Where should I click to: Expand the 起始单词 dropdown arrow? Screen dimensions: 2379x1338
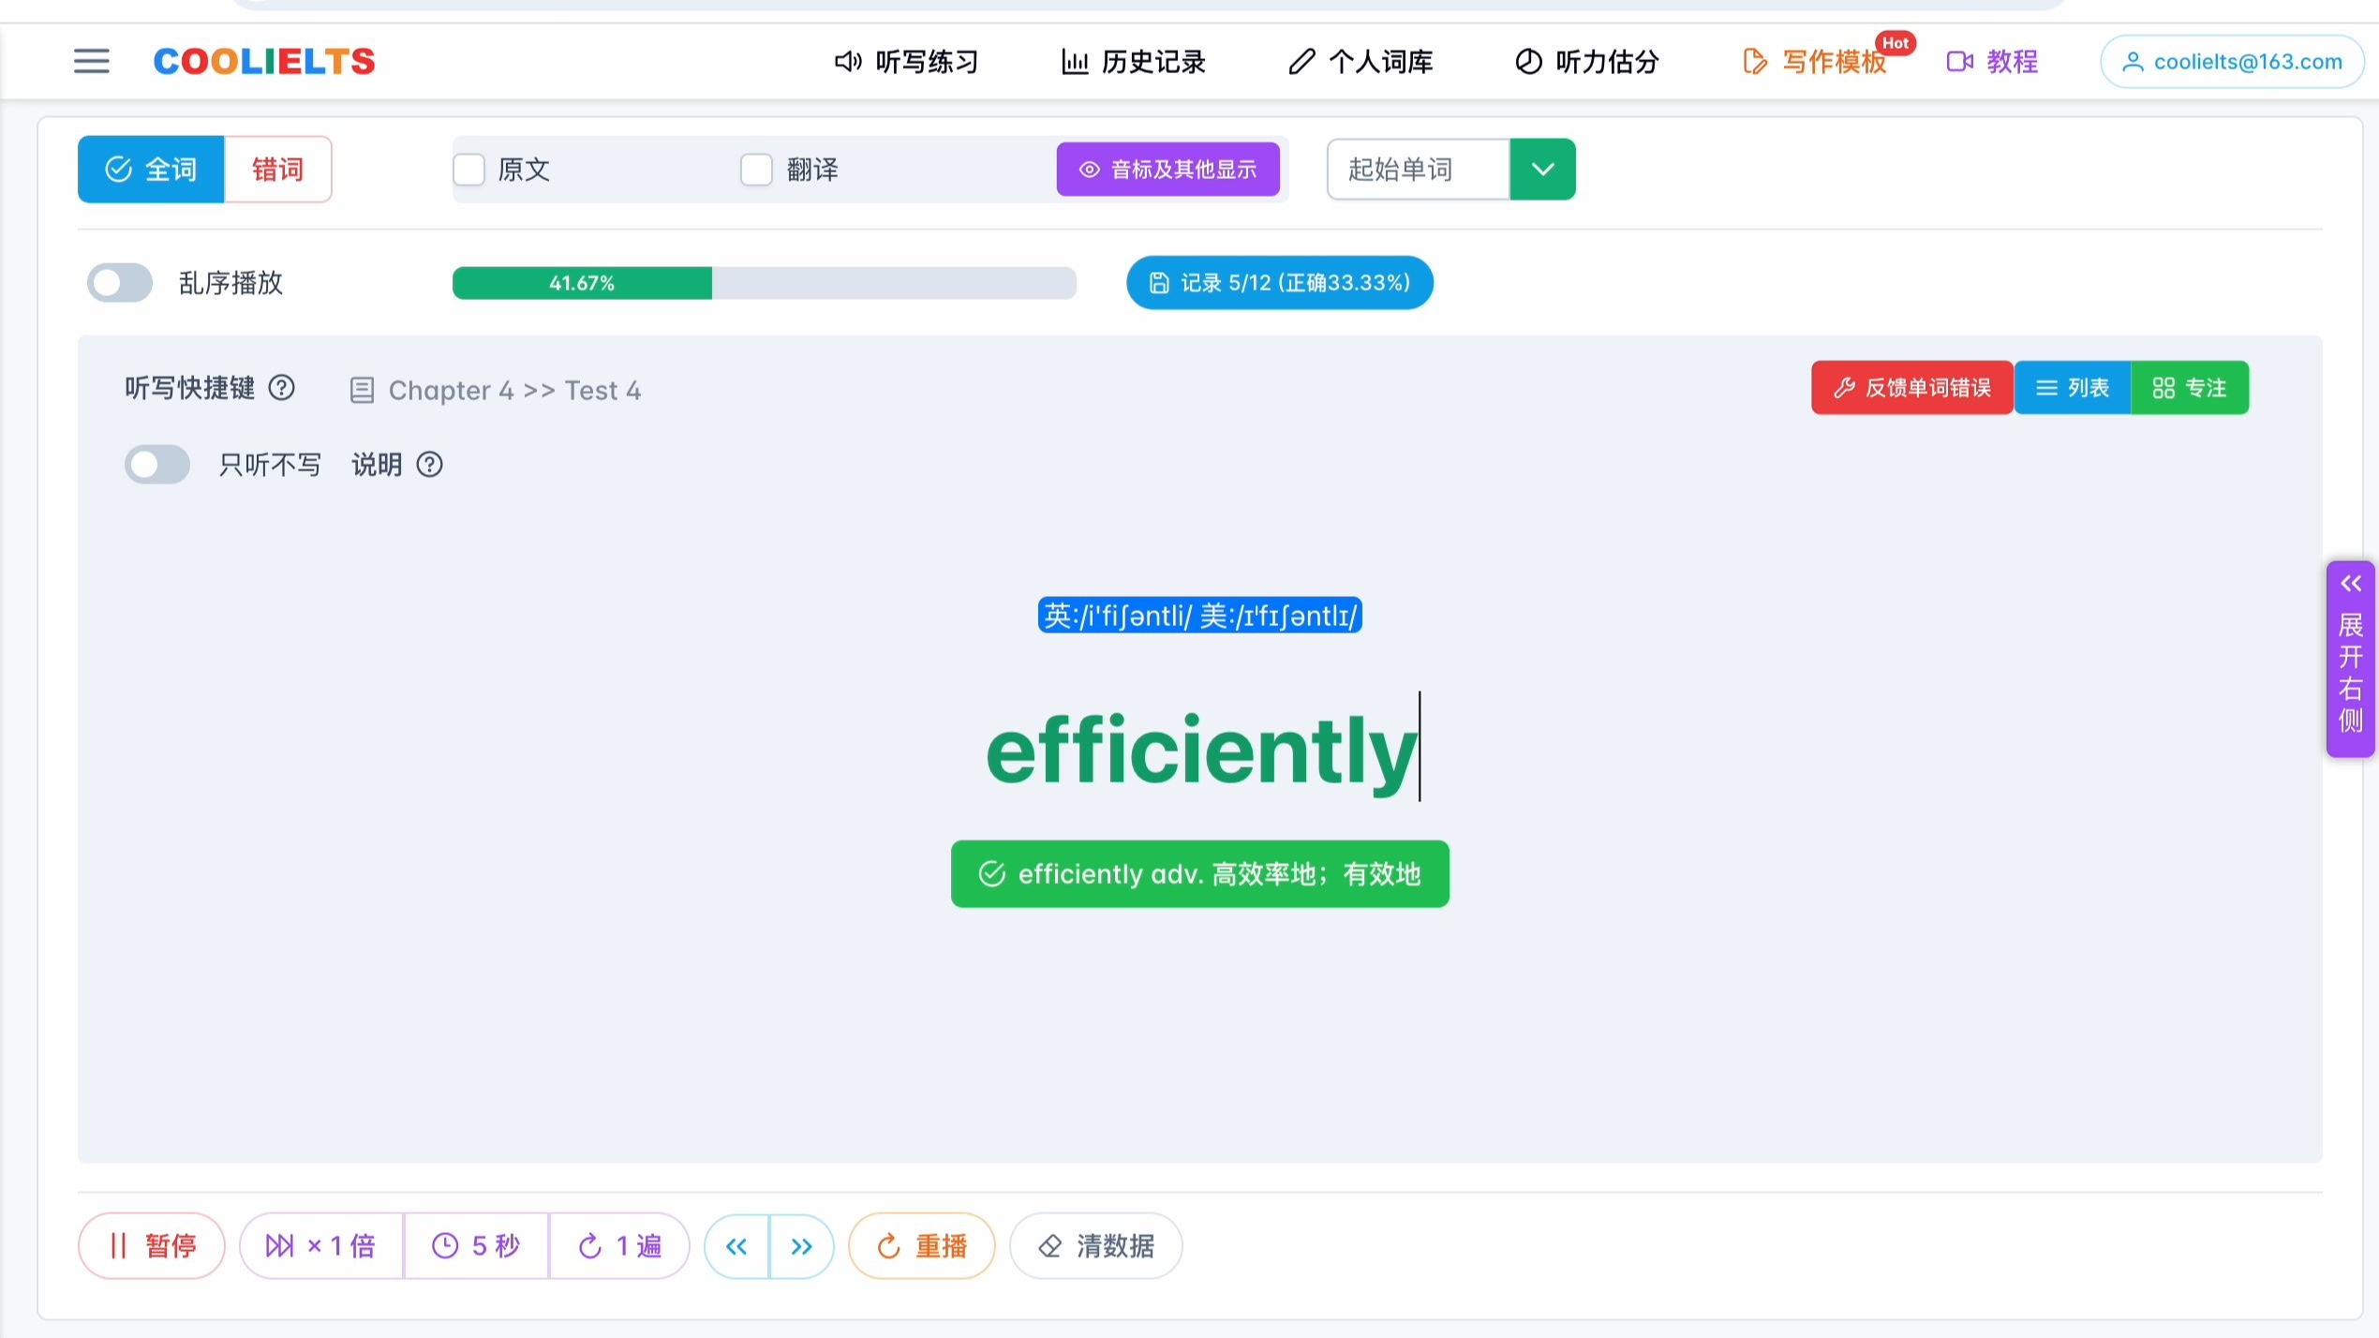pyautogui.click(x=1541, y=170)
